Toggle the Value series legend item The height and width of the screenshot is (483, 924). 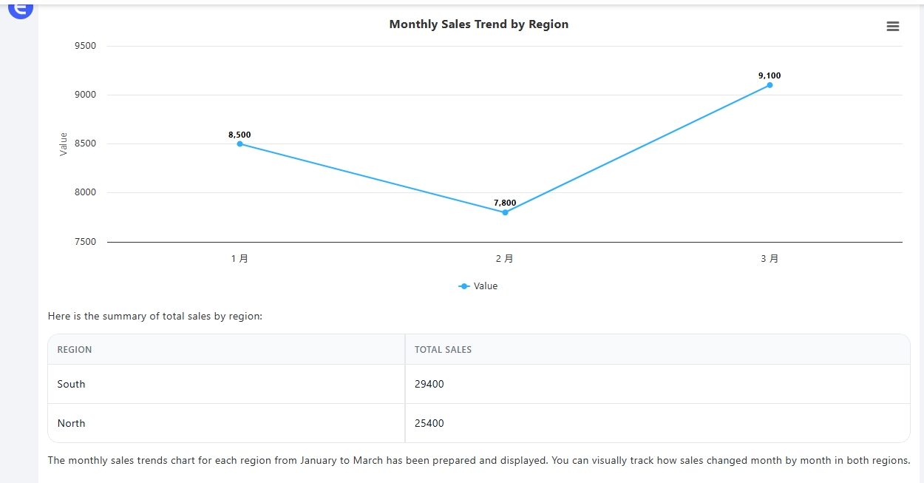(x=478, y=286)
